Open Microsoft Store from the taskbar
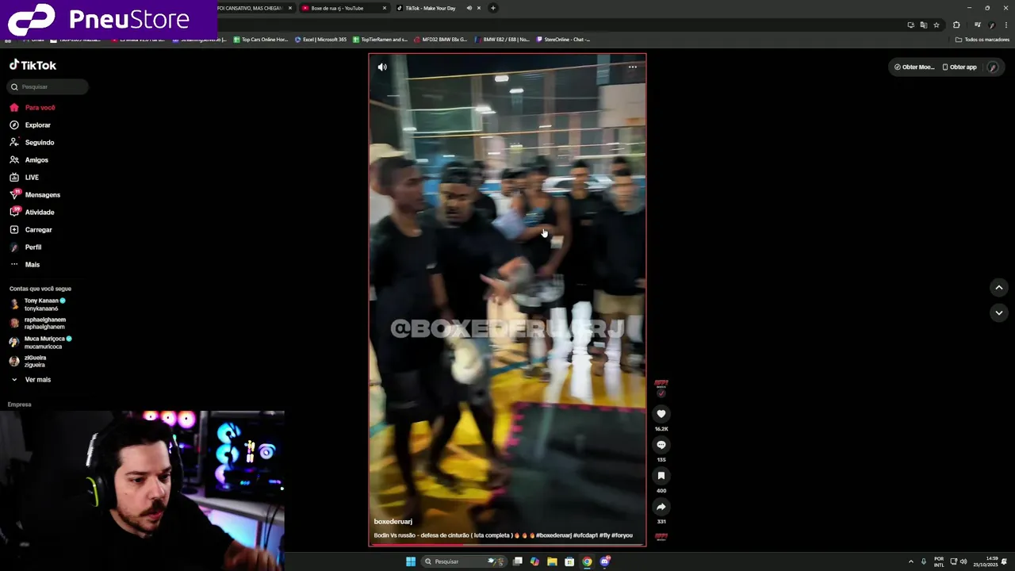Viewport: 1015px width, 571px height. coord(569,561)
